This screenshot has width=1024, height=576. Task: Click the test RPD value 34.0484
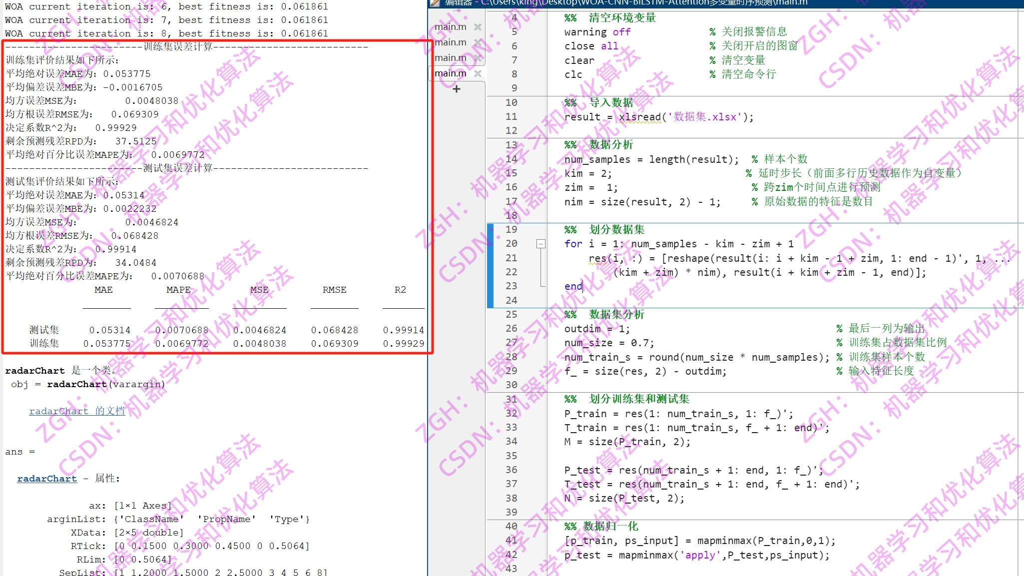pos(136,263)
